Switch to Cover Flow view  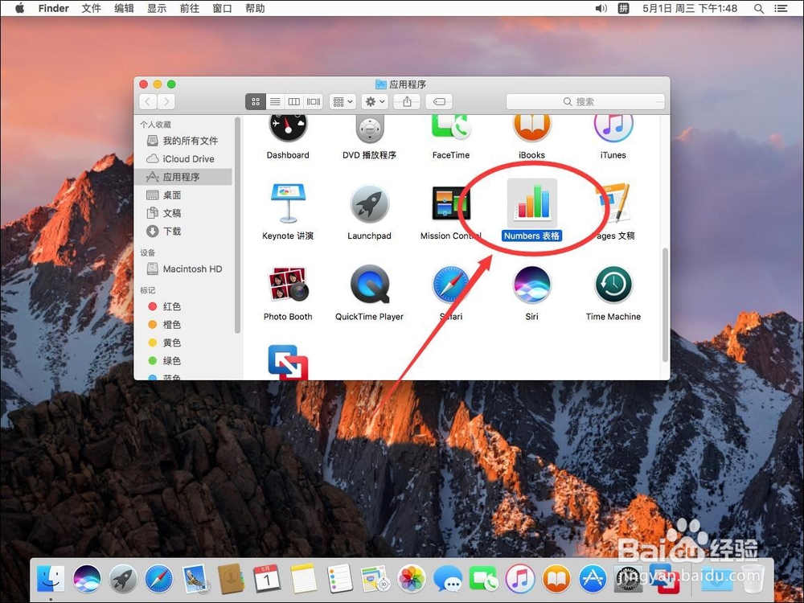point(314,101)
